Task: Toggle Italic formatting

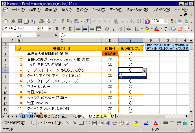Action: click(x=64, y=29)
